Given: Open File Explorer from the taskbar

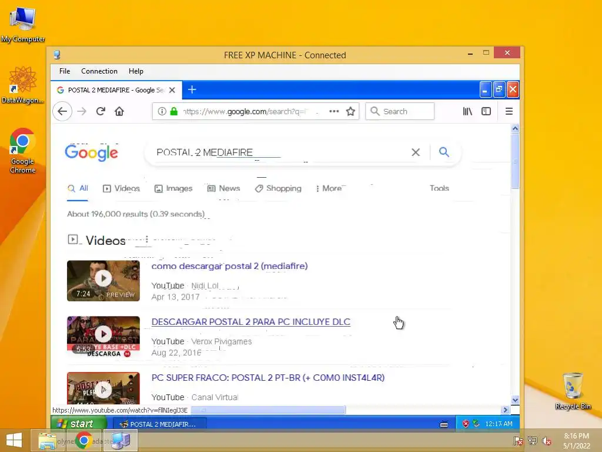Looking at the screenshot, I should [x=47, y=441].
